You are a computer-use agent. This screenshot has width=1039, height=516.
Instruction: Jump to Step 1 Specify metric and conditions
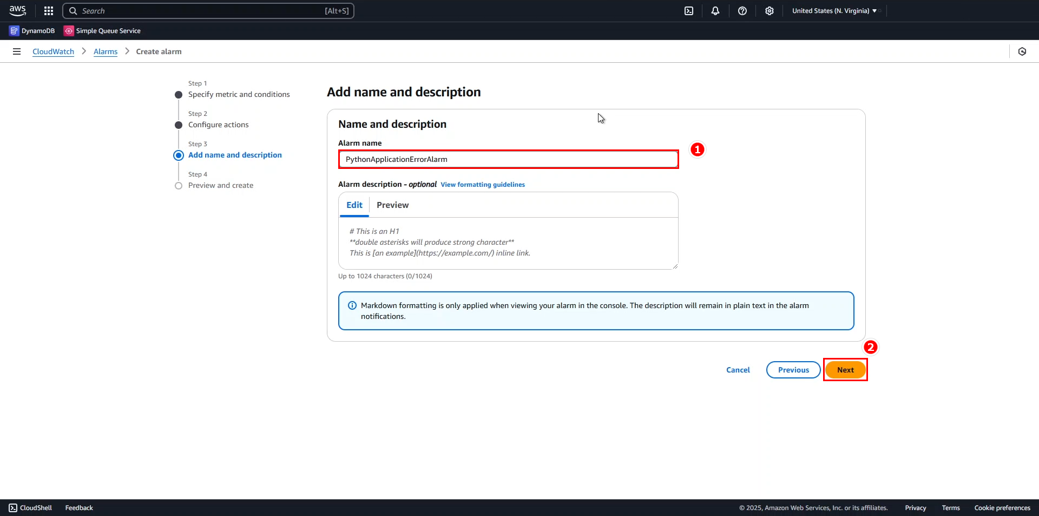coord(239,94)
